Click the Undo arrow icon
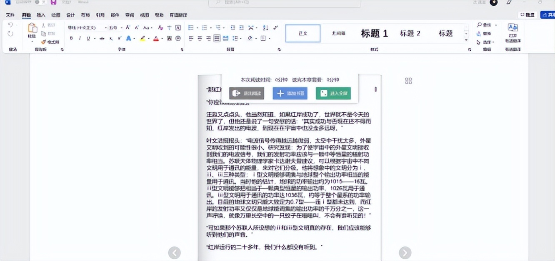Screen dimensions: 555x261 pyautogui.click(x=10, y=25)
